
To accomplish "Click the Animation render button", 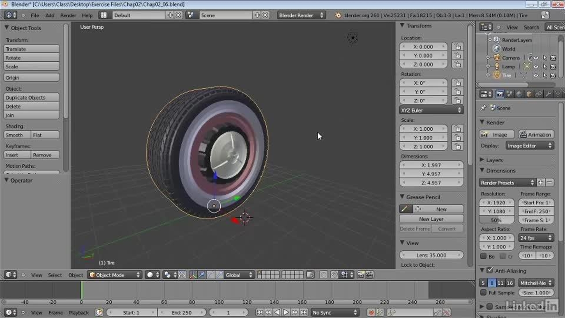I will [535, 135].
